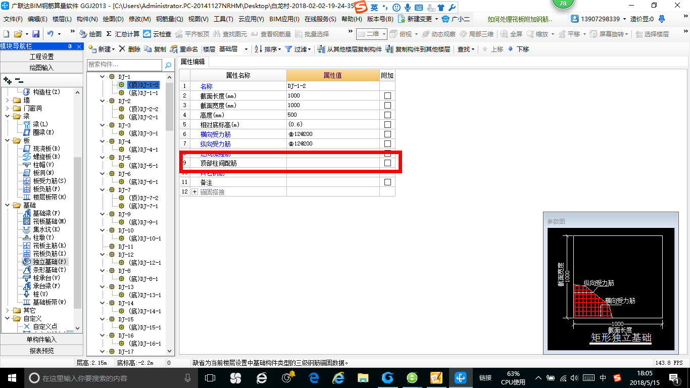Expand the 锚固搭接 property row
This screenshot has width=690, height=388.
click(x=195, y=192)
